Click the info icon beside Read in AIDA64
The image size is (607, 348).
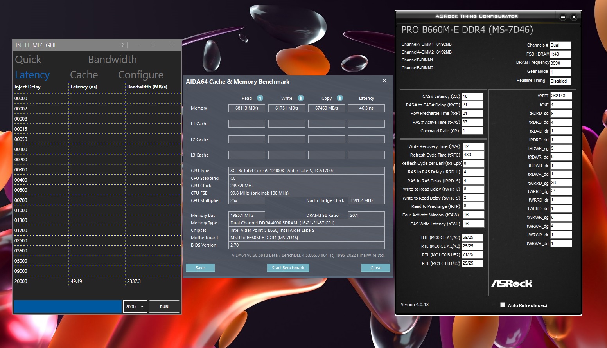click(260, 98)
